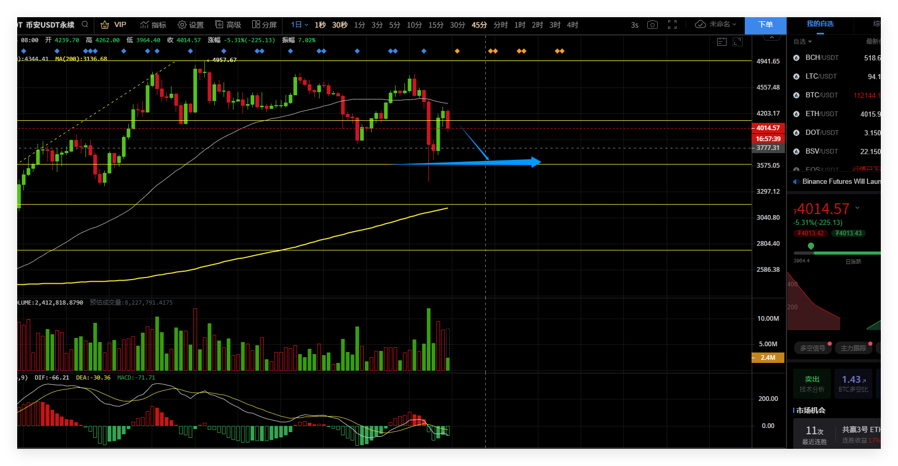
Task: Open the 指标 indicators panel
Action: coord(153,24)
